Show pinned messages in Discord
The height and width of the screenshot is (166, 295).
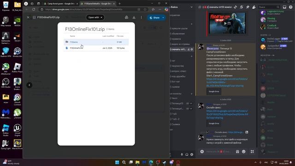[x=248, y=7]
